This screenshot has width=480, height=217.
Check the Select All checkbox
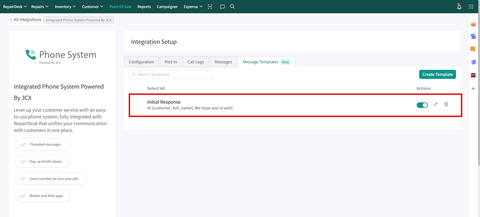[134, 88]
